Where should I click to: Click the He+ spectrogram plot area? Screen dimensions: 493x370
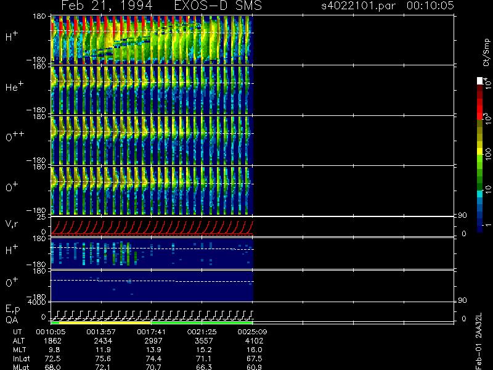[152, 90]
